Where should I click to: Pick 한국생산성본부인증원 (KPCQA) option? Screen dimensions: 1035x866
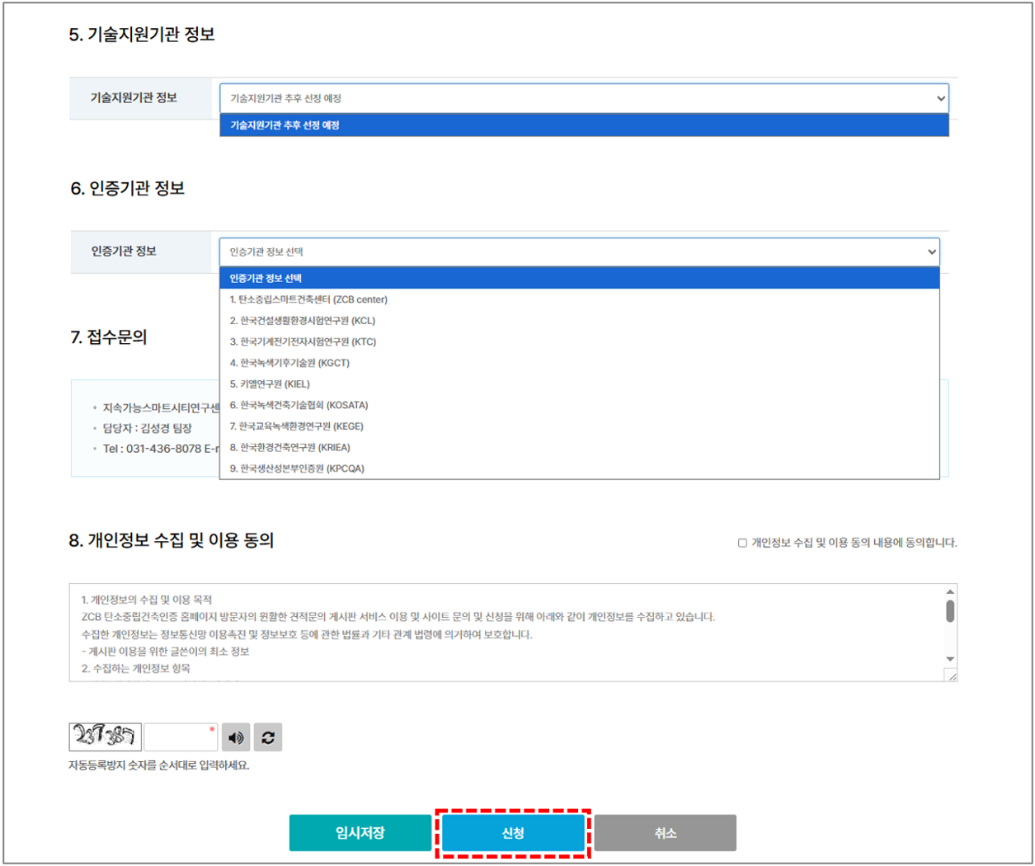coord(297,468)
